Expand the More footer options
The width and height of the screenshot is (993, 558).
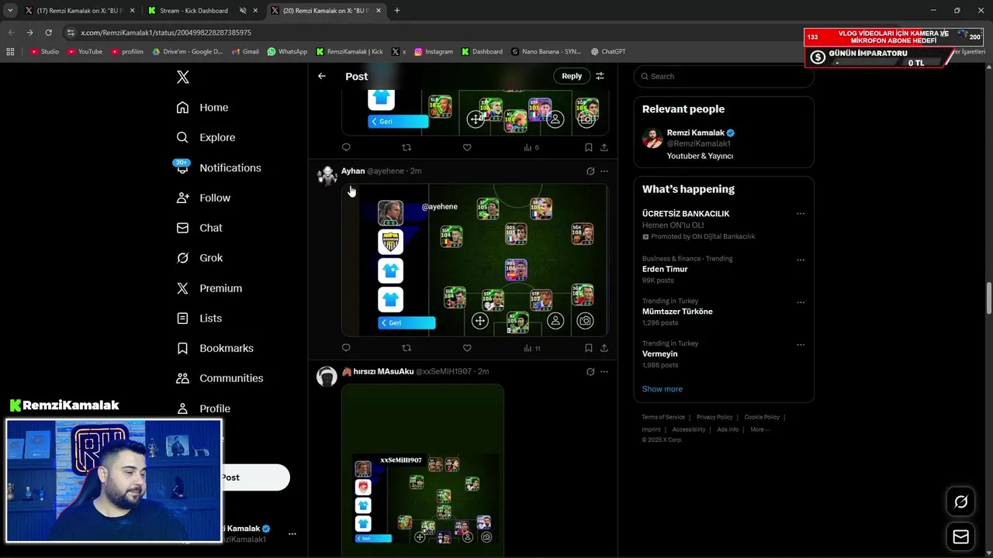coord(759,429)
